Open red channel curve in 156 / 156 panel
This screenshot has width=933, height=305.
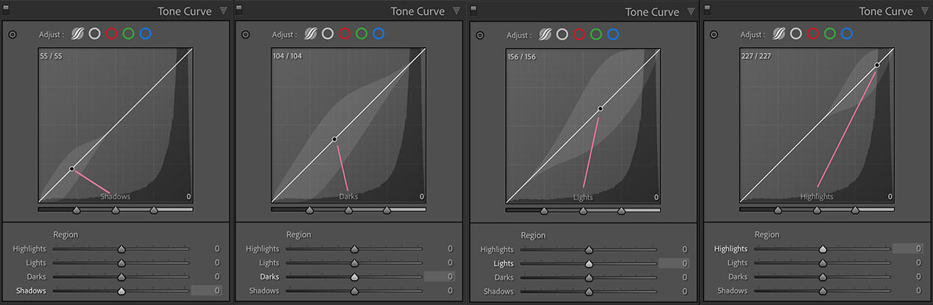coord(580,35)
